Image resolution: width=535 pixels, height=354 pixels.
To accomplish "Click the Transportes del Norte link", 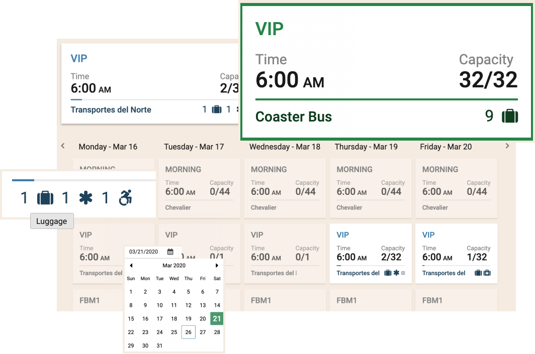I will (111, 109).
